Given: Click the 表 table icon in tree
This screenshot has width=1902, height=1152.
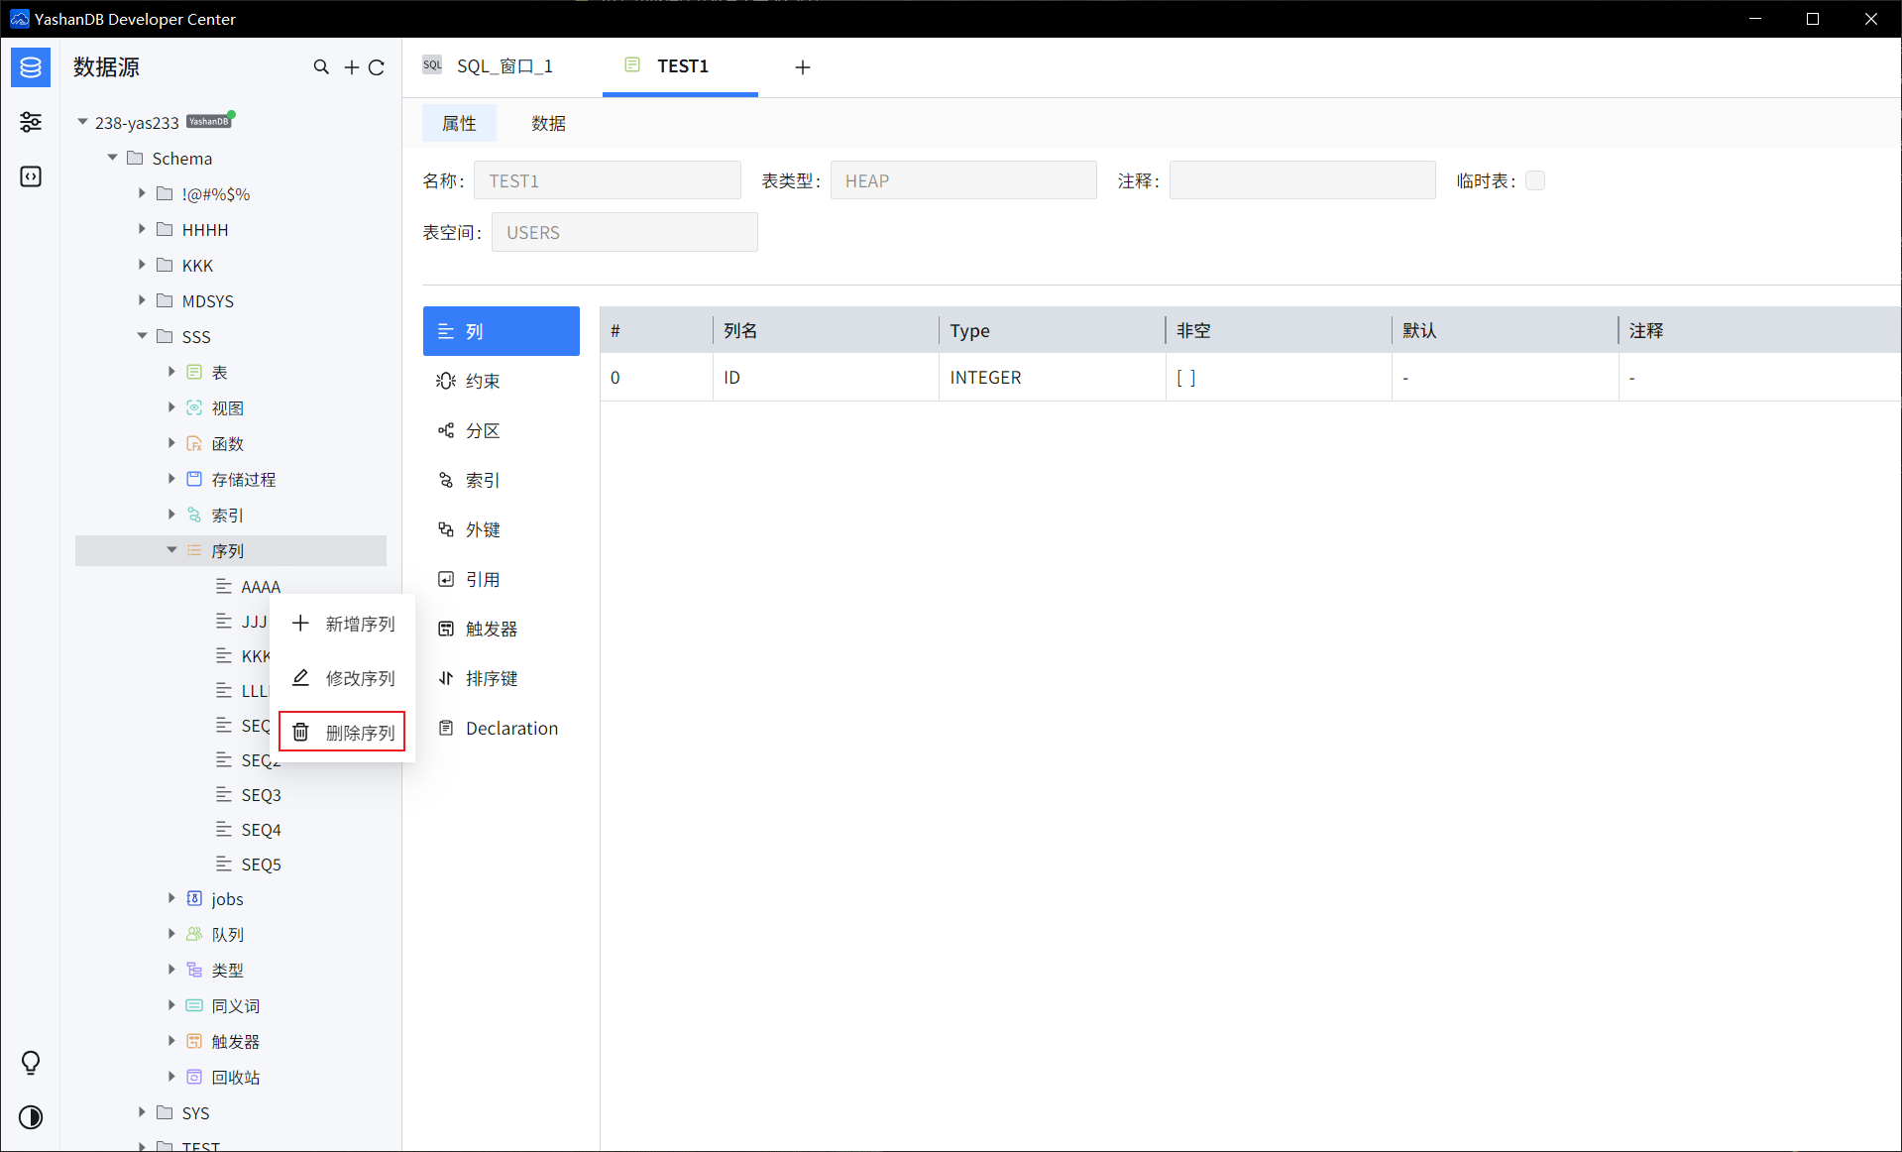Looking at the screenshot, I should [194, 372].
